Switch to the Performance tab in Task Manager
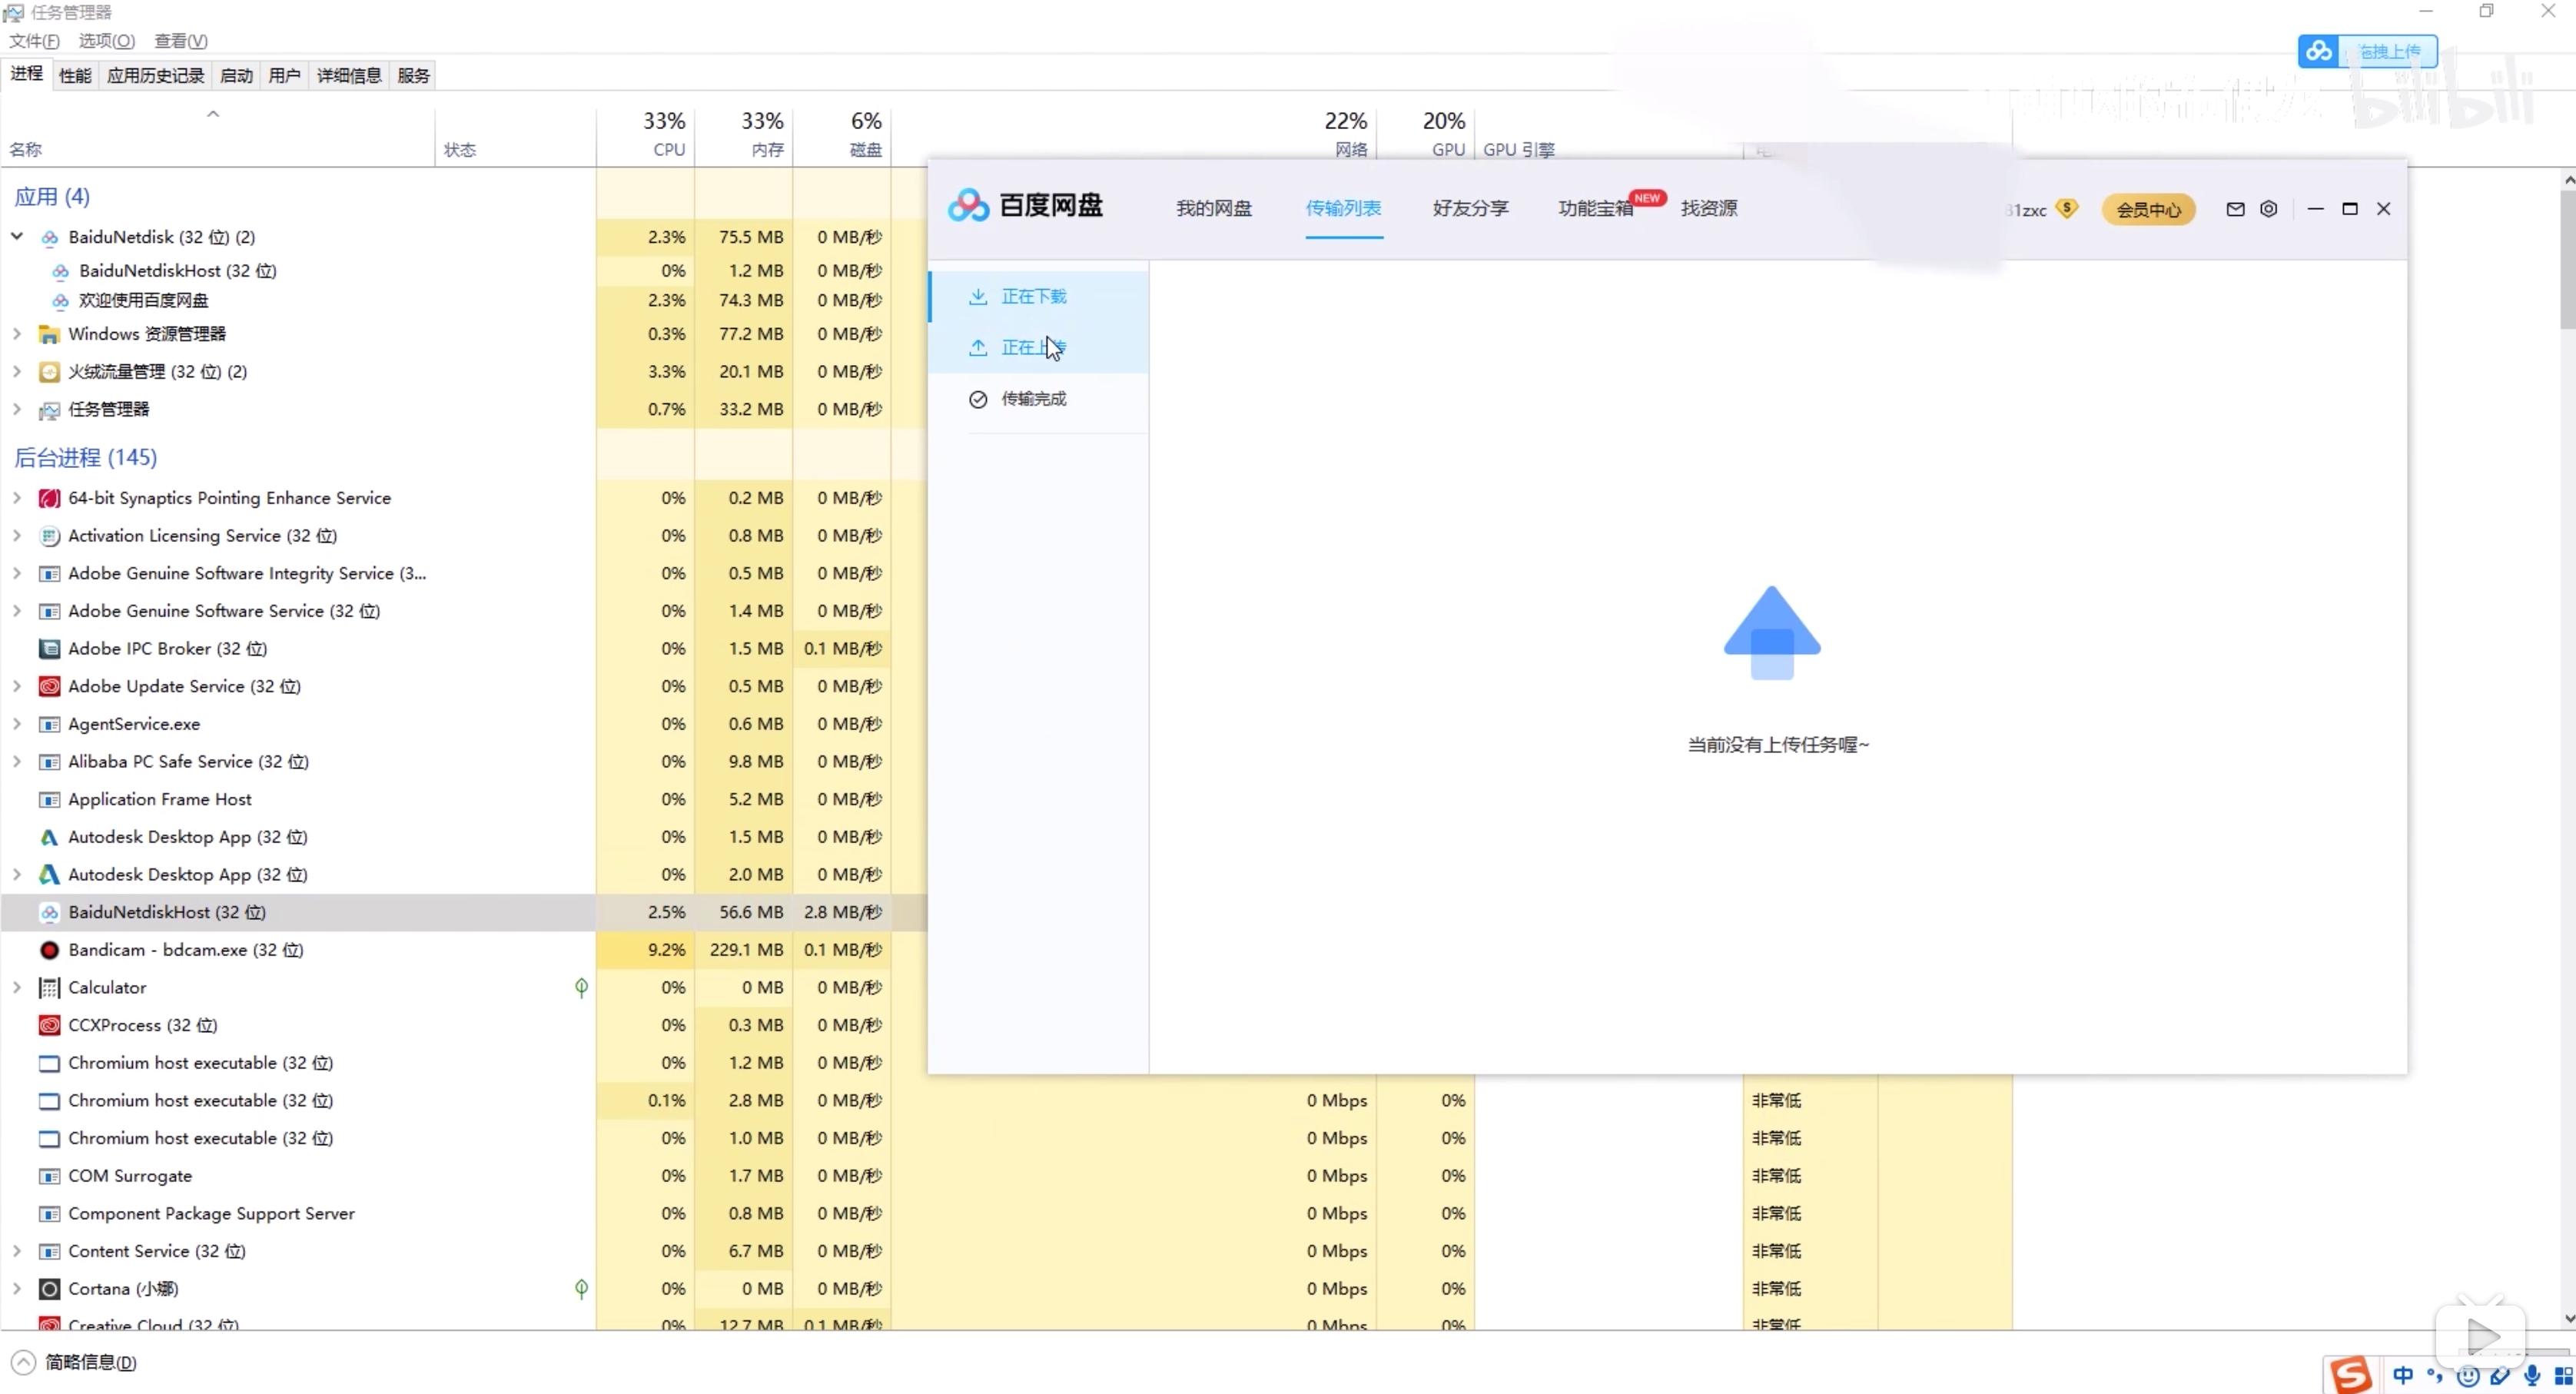 [x=75, y=76]
